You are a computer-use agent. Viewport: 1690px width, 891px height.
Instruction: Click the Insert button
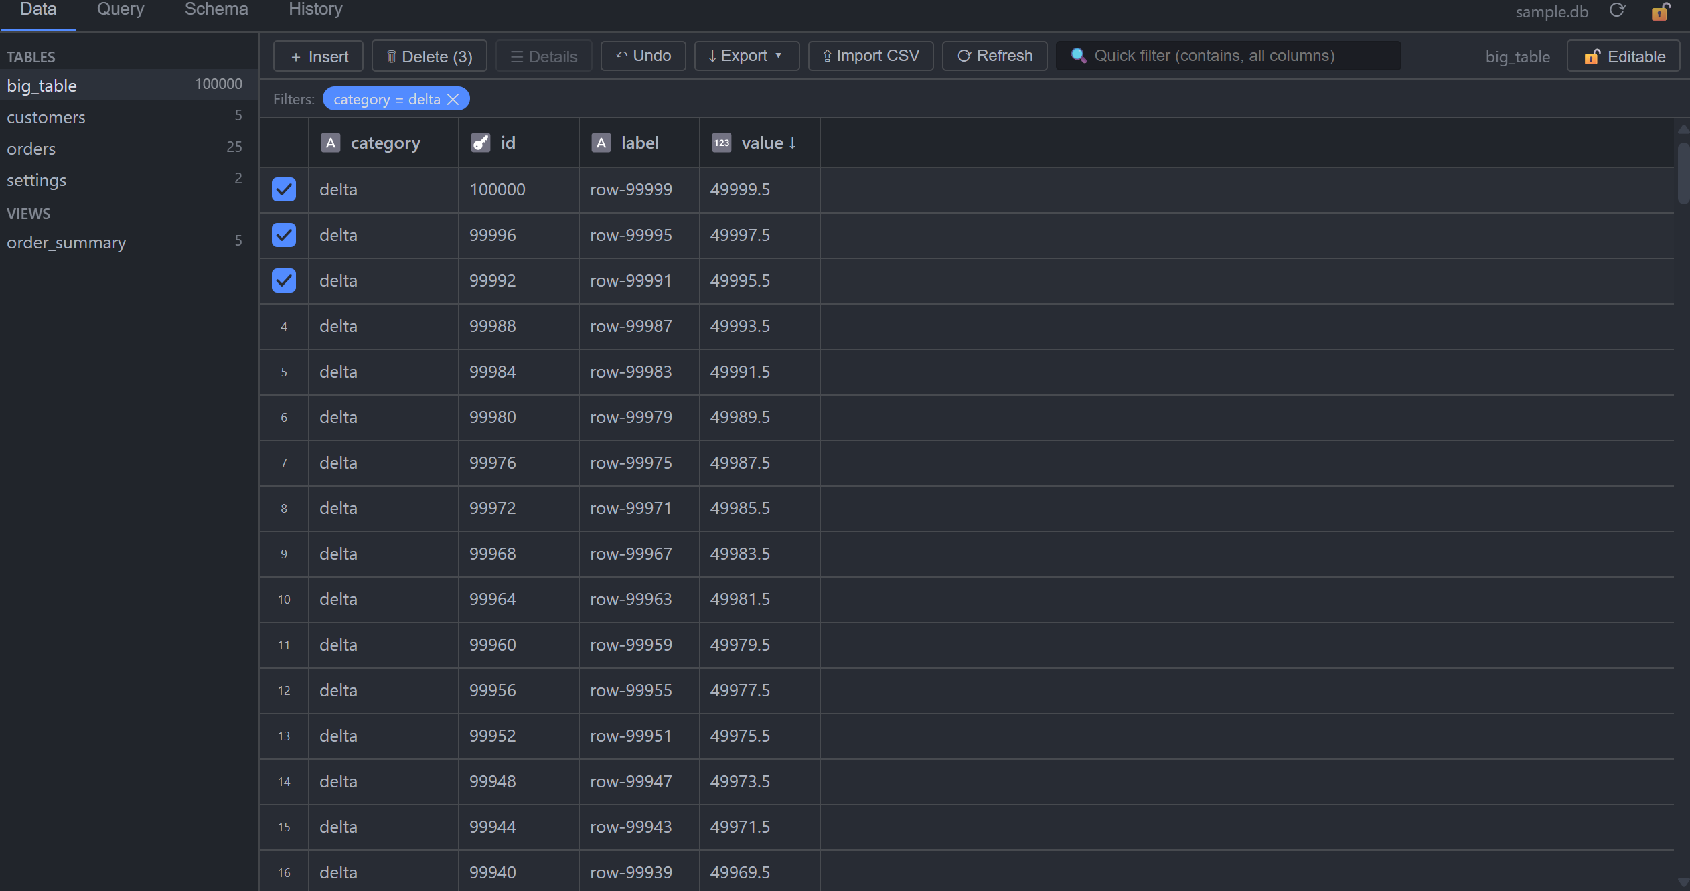coord(319,56)
